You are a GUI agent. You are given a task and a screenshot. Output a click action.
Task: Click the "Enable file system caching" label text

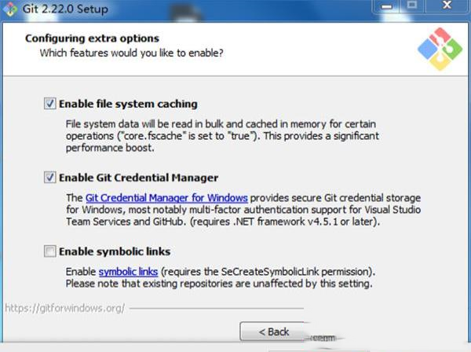[128, 104]
